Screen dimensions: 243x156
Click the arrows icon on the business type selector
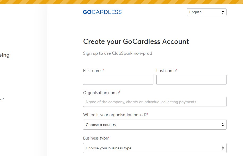pyautogui.click(x=223, y=148)
